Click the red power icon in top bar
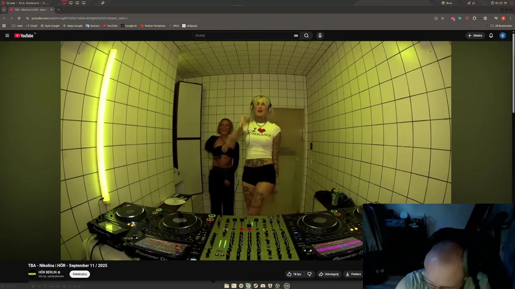The image size is (515, 289). (x=511, y=3)
